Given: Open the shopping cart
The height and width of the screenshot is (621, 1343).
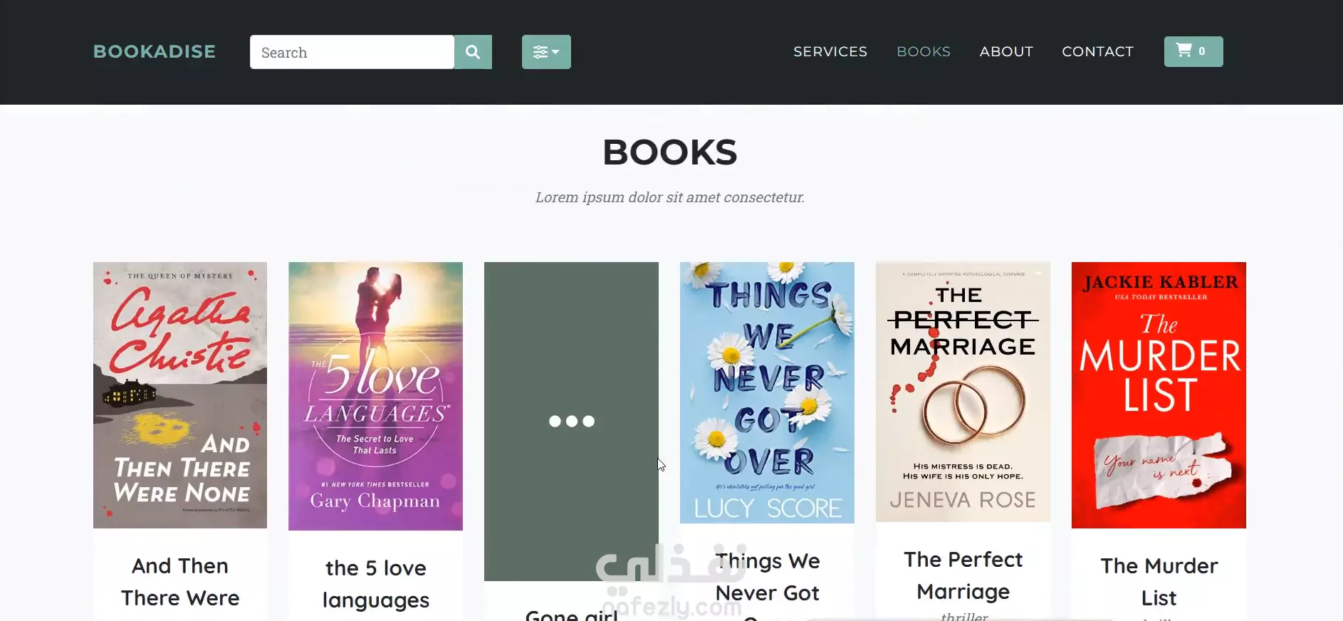Looking at the screenshot, I should click(x=1193, y=51).
